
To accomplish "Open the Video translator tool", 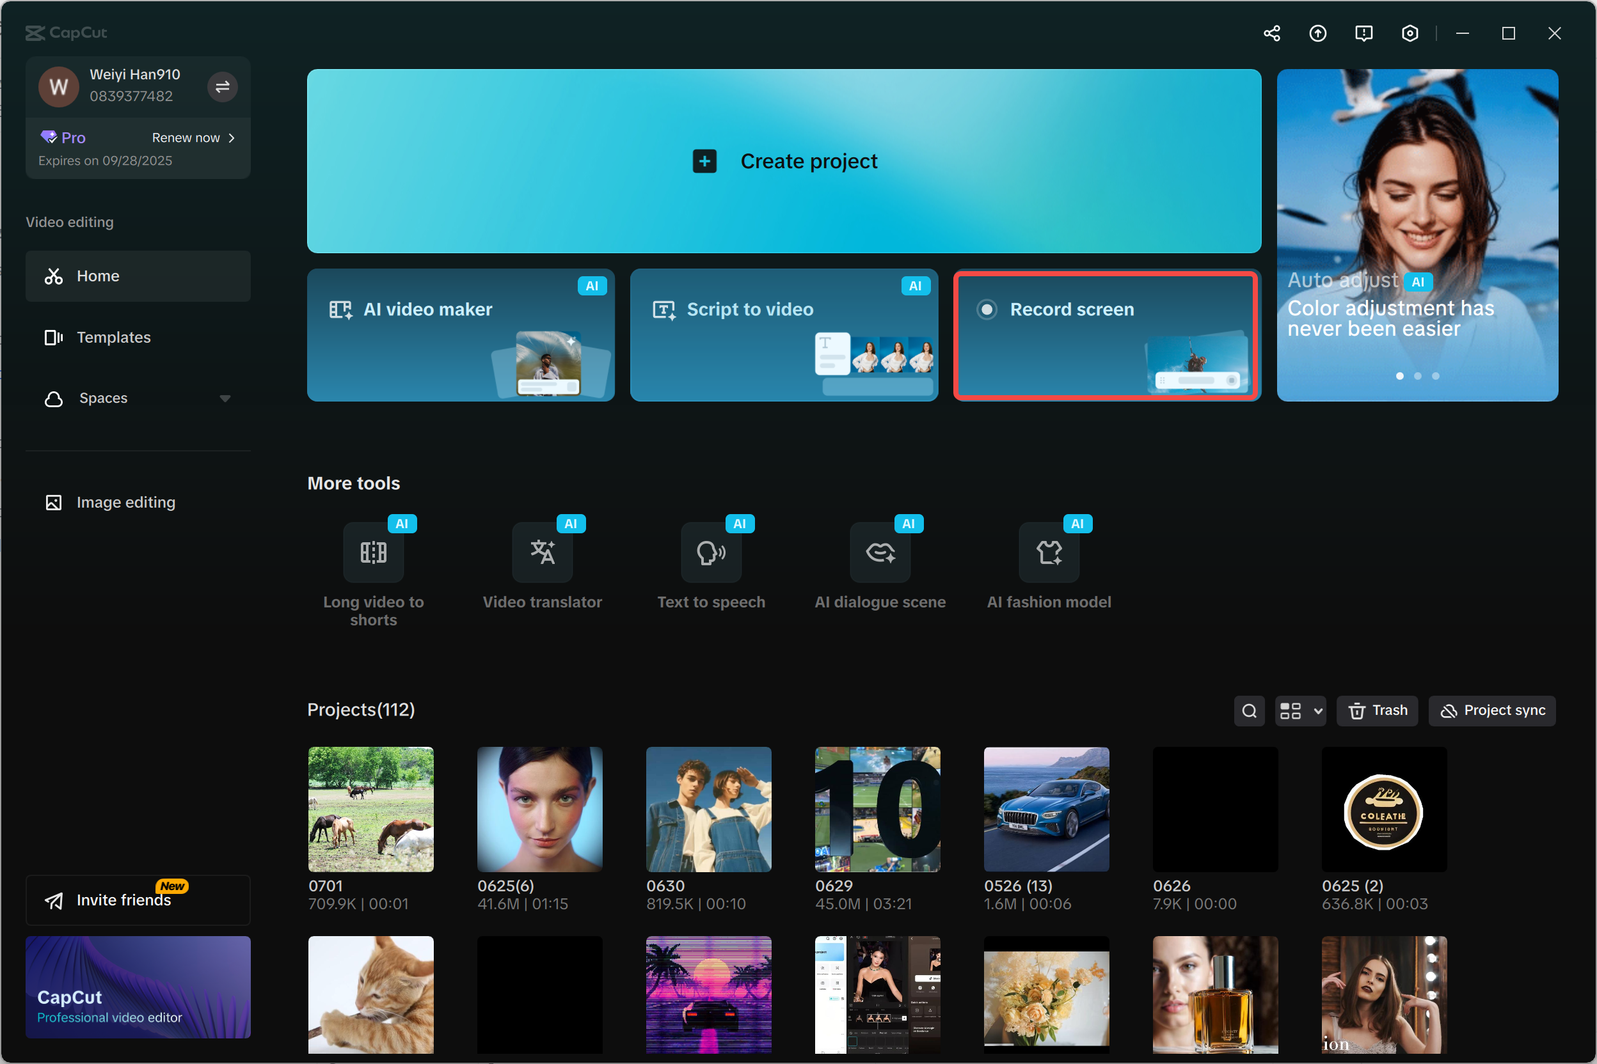I will point(542,552).
